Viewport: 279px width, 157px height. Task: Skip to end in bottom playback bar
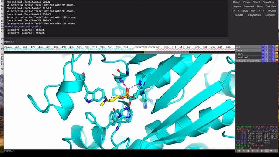coord(262,151)
